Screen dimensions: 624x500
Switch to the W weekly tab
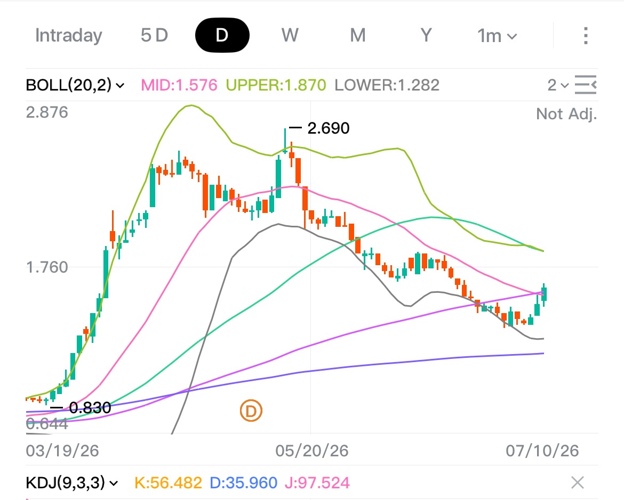tap(290, 35)
